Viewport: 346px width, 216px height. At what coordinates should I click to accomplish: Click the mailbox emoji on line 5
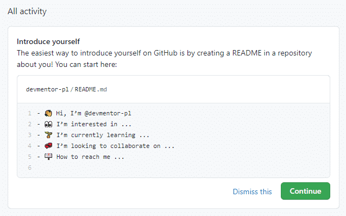pyautogui.click(x=48, y=157)
